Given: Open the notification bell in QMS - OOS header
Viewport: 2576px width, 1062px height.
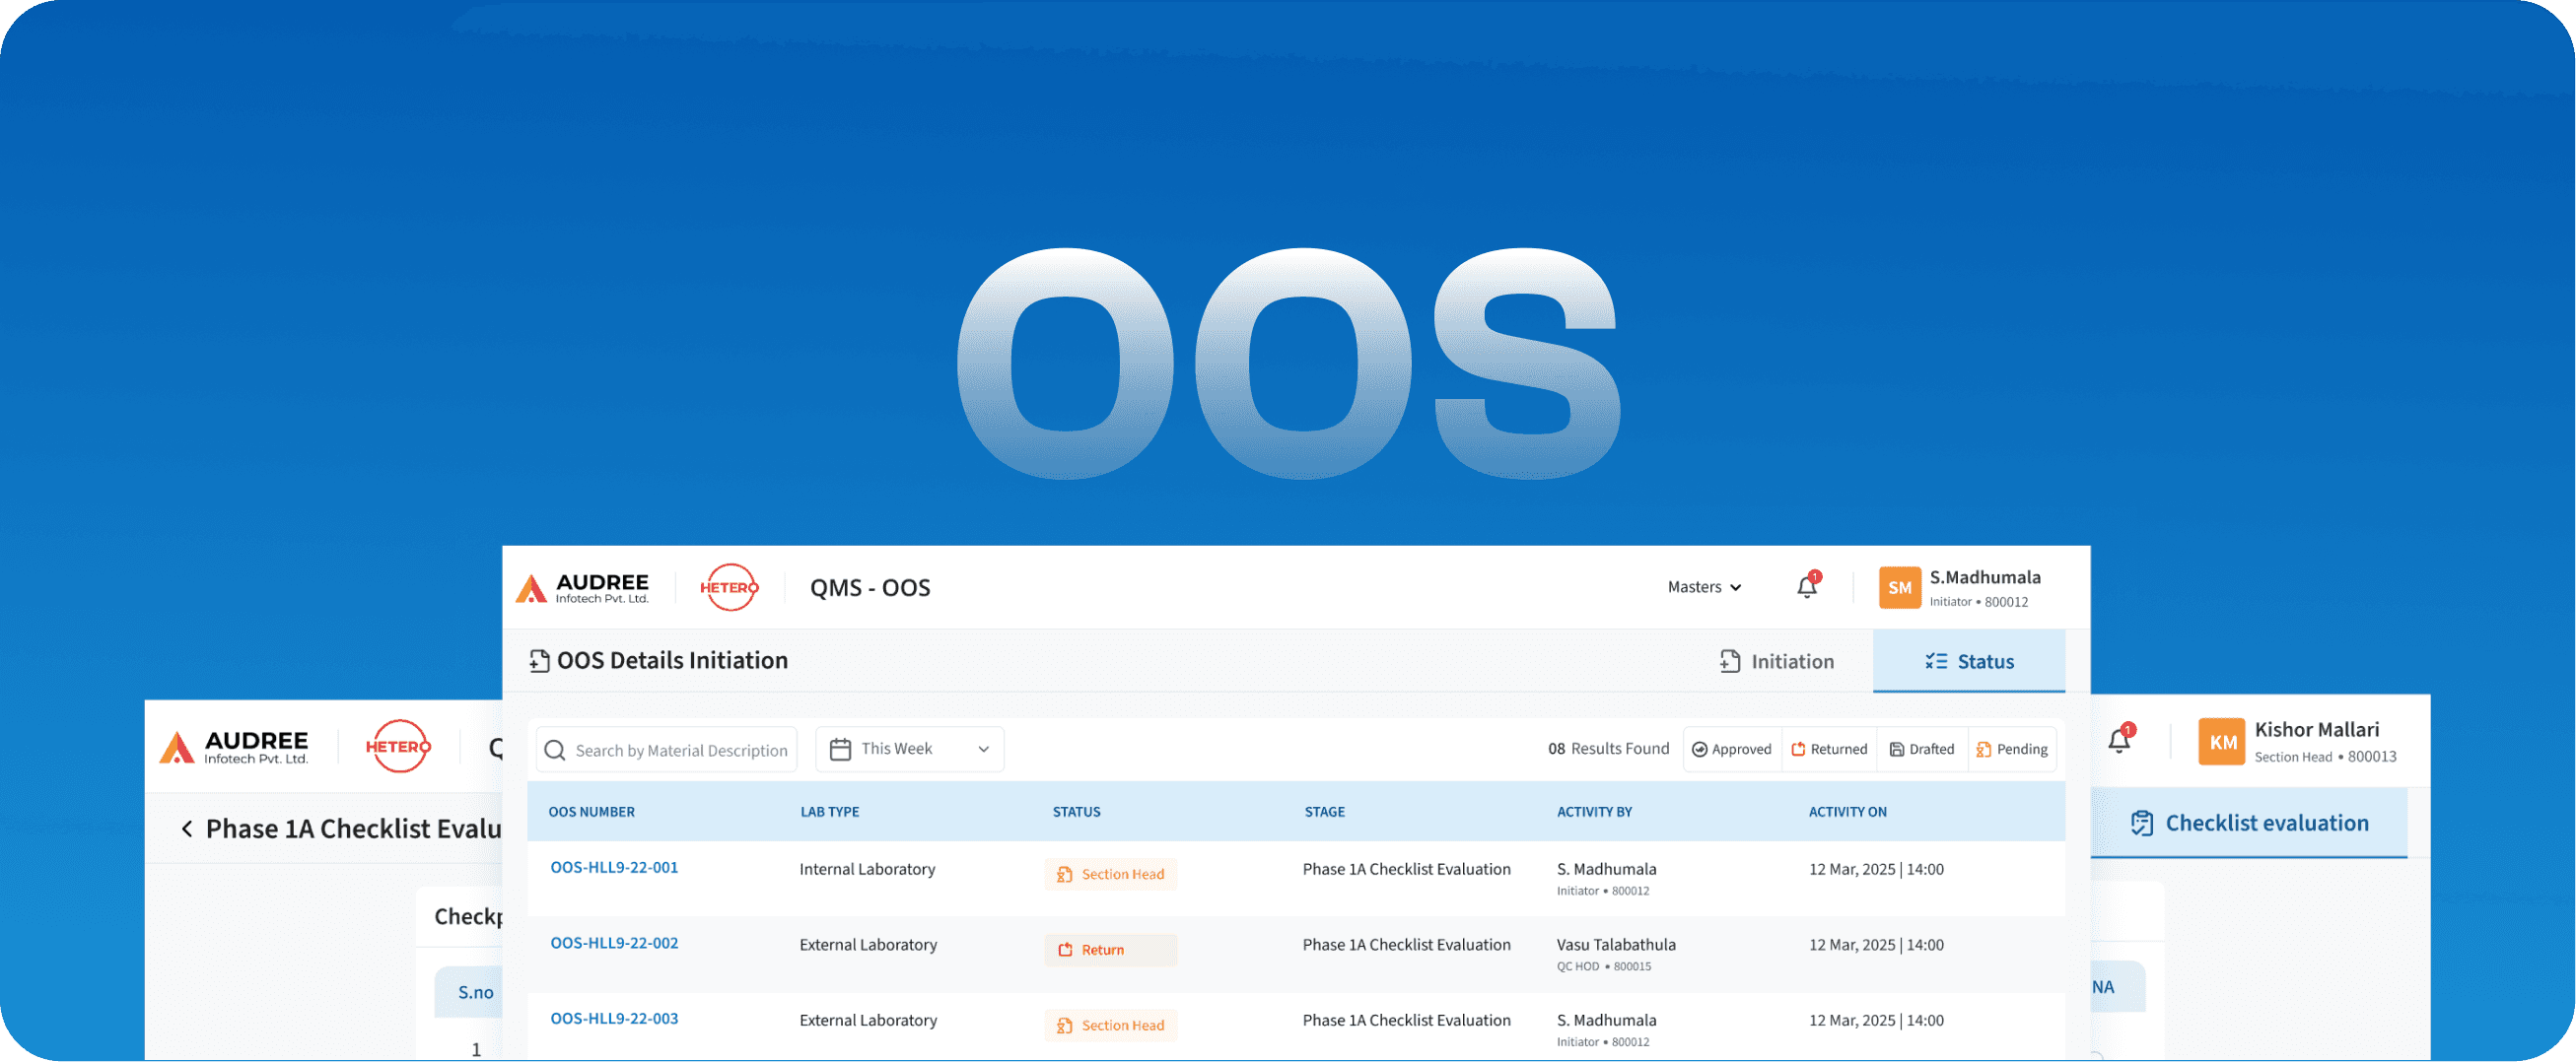Looking at the screenshot, I should coord(1807,586).
